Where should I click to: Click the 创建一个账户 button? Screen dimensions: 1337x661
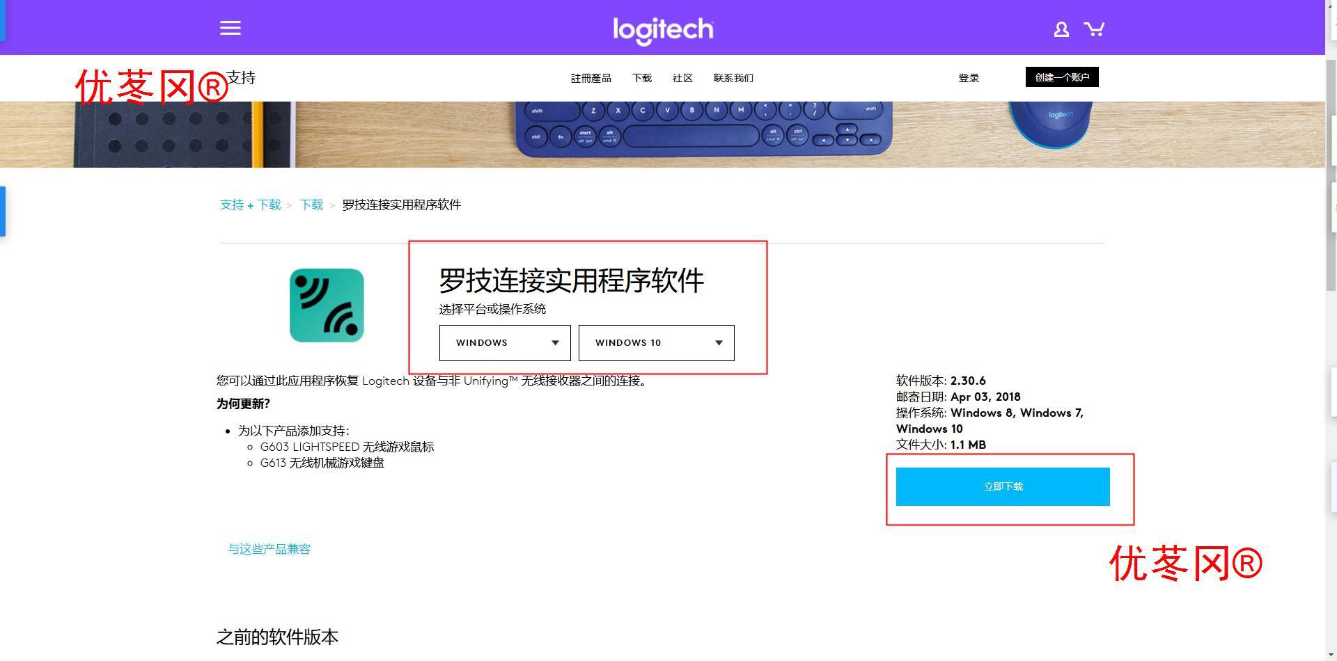point(1062,77)
